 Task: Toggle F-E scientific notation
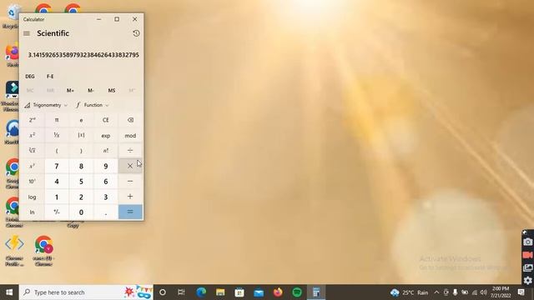[x=50, y=76]
